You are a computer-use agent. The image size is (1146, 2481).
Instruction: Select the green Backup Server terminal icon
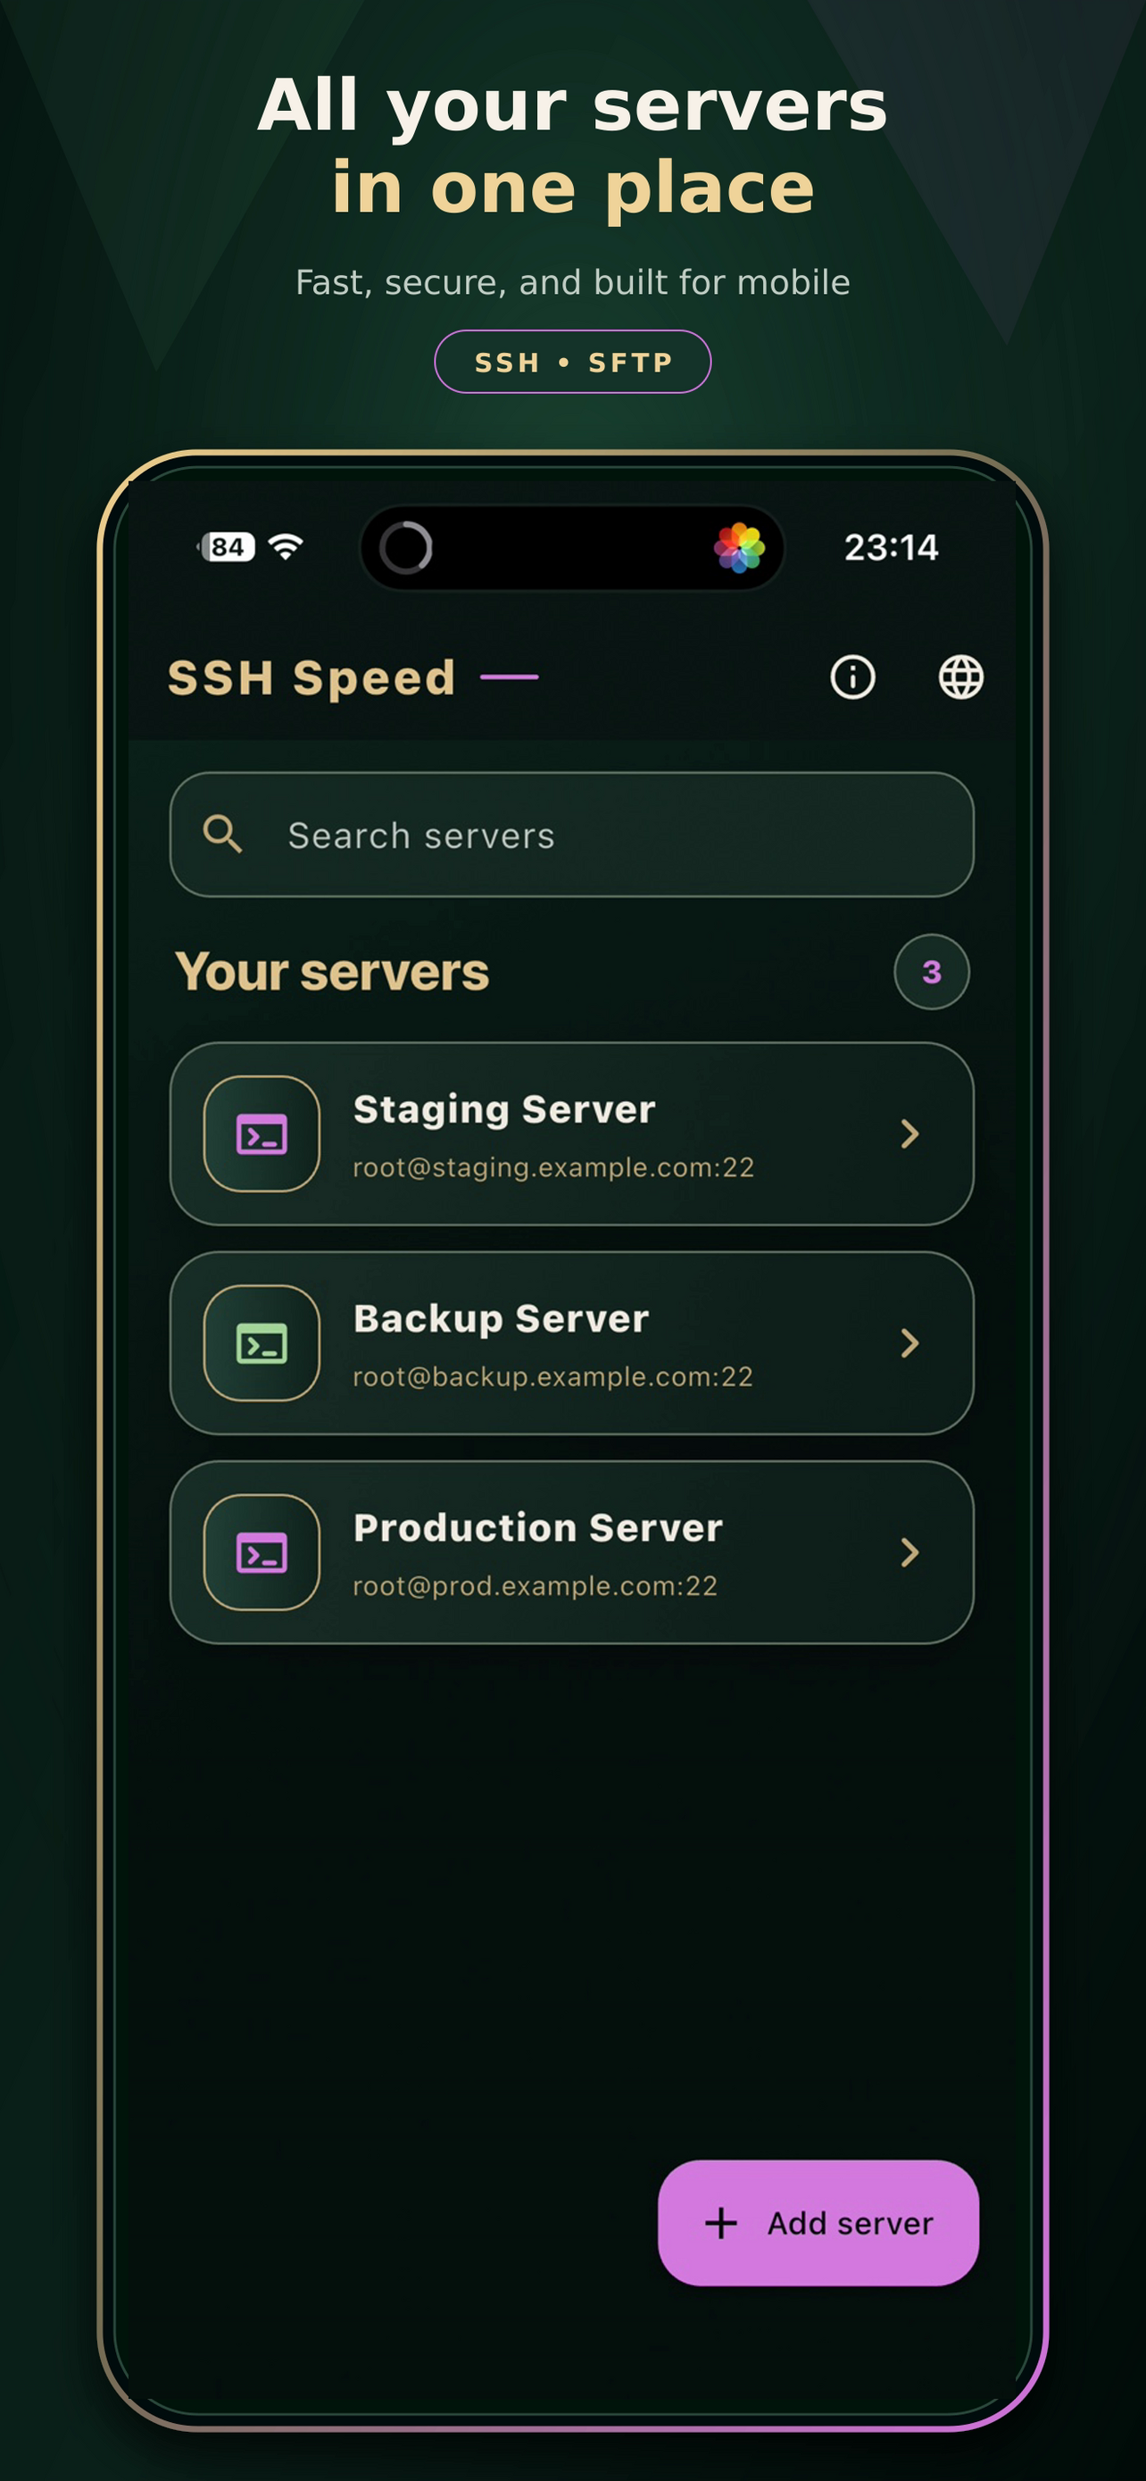pos(262,1342)
